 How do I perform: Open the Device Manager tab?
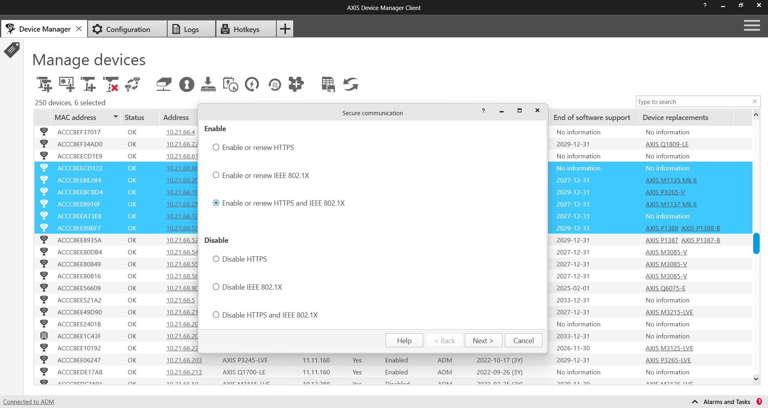44,29
